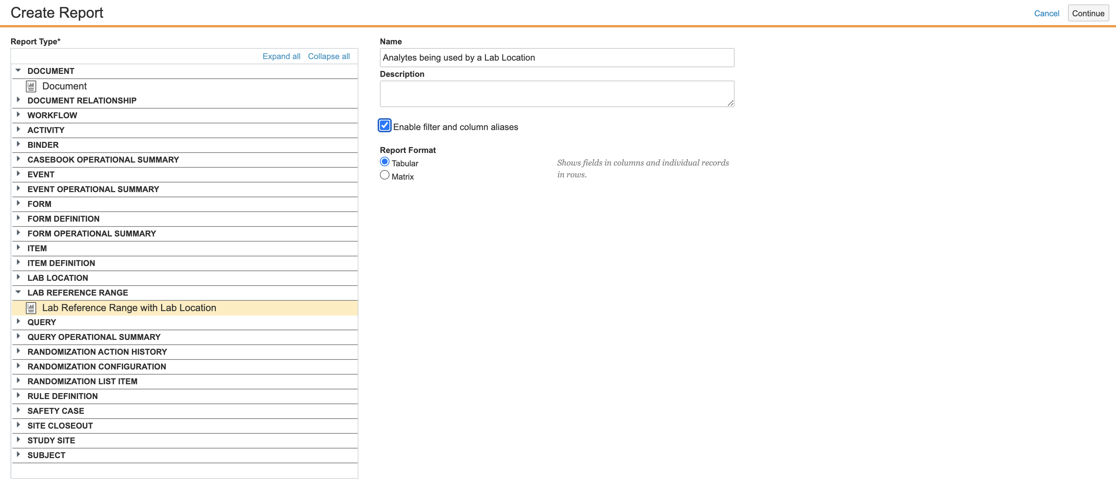Select Lab Reference Range with Lab Location
The height and width of the screenshot is (484, 1116).
(129, 308)
